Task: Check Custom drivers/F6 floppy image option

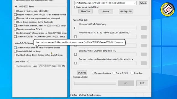Action: [x=15, y=33]
